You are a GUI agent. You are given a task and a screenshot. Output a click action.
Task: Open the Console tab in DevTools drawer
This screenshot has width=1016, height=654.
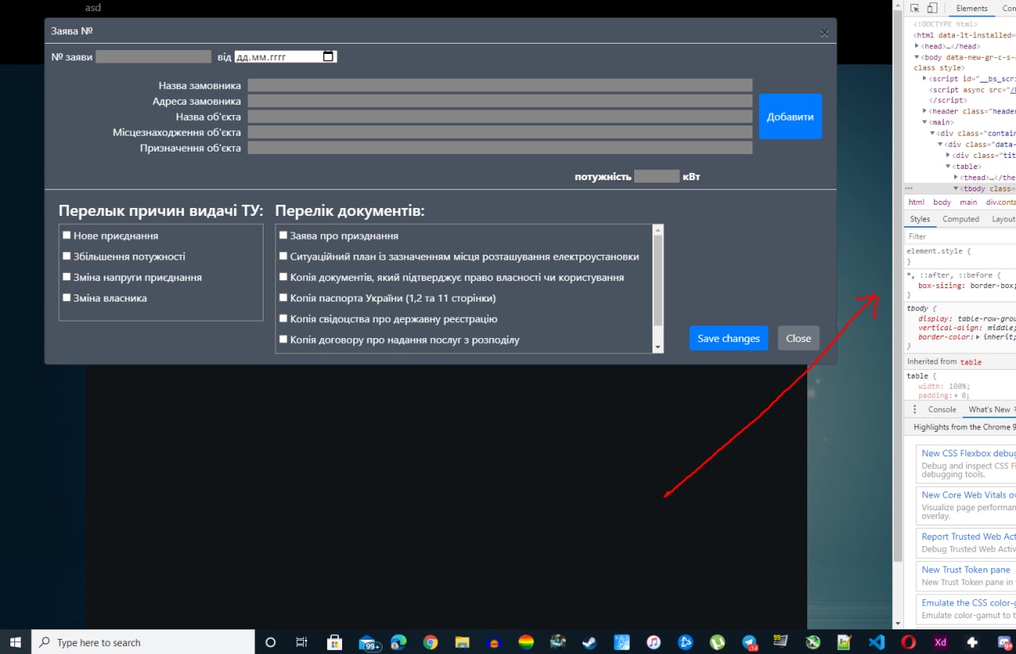[x=942, y=410]
